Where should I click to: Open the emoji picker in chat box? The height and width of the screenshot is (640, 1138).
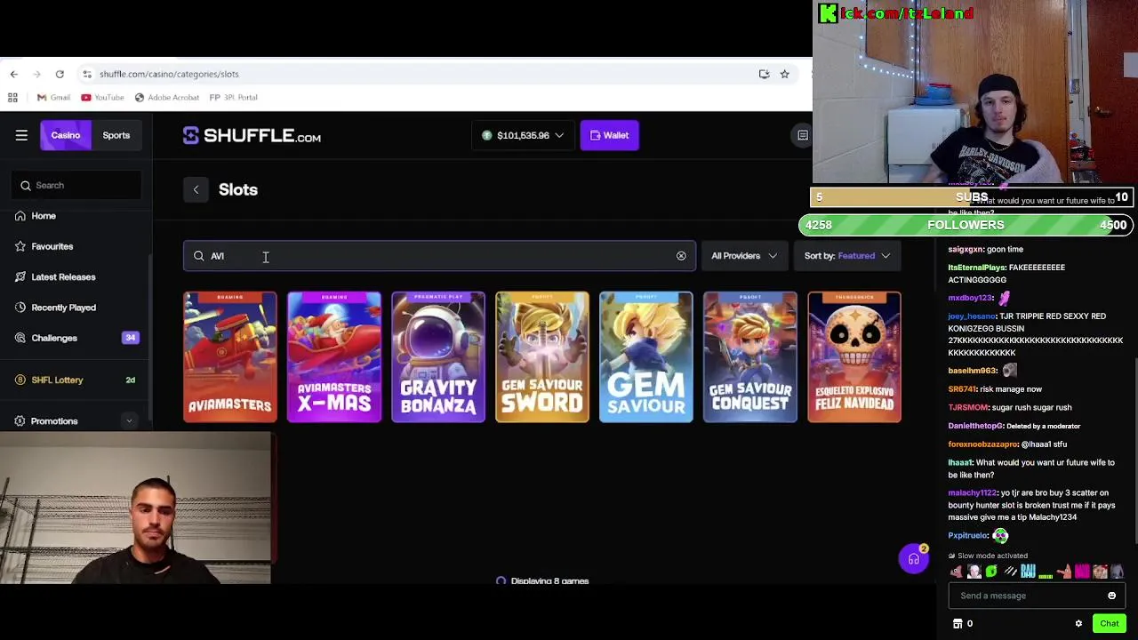1111,596
